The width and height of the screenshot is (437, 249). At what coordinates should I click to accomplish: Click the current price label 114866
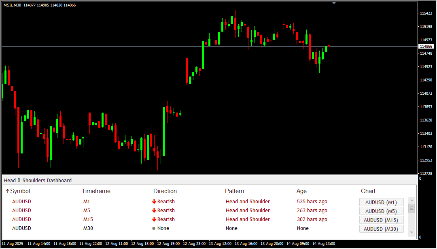426,47
